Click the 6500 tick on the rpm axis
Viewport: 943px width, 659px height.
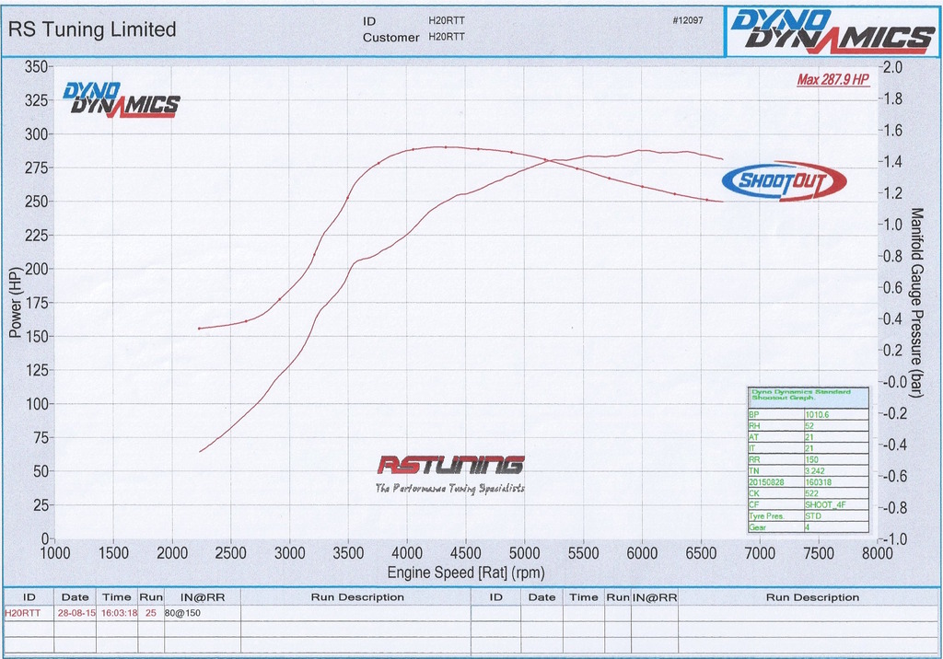701,553
